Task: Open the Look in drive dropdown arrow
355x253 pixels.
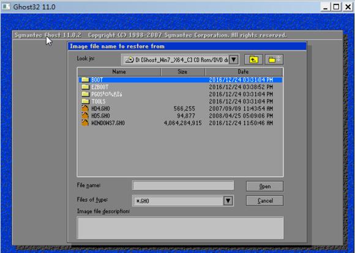Action: [x=234, y=60]
